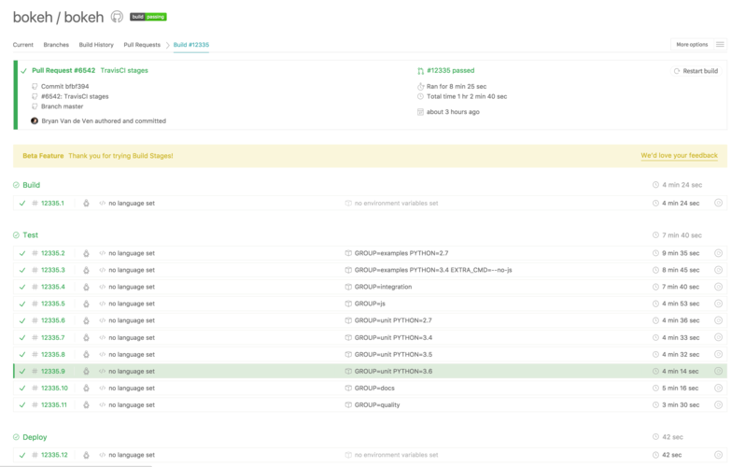Click the author avatar of Bryan Van de Ven
The width and height of the screenshot is (731, 467).
point(35,120)
